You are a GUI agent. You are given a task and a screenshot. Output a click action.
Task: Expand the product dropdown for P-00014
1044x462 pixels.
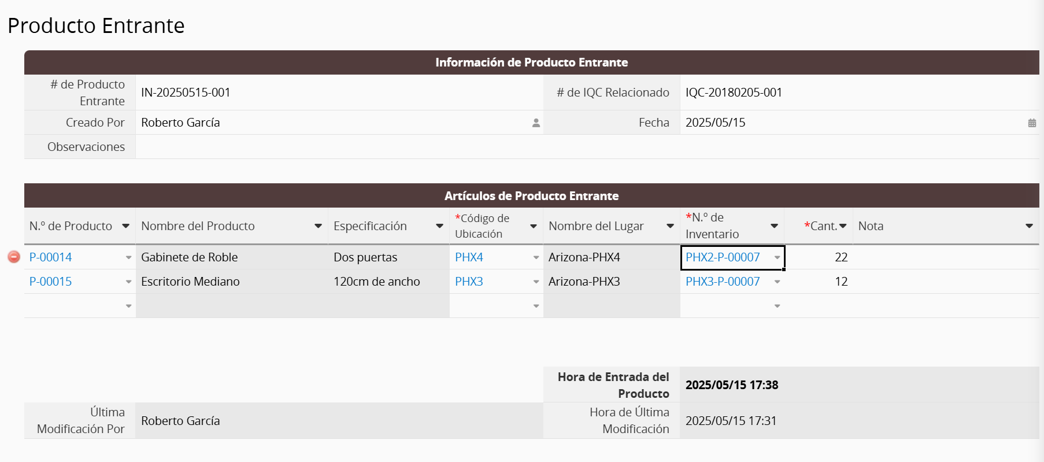tap(128, 257)
